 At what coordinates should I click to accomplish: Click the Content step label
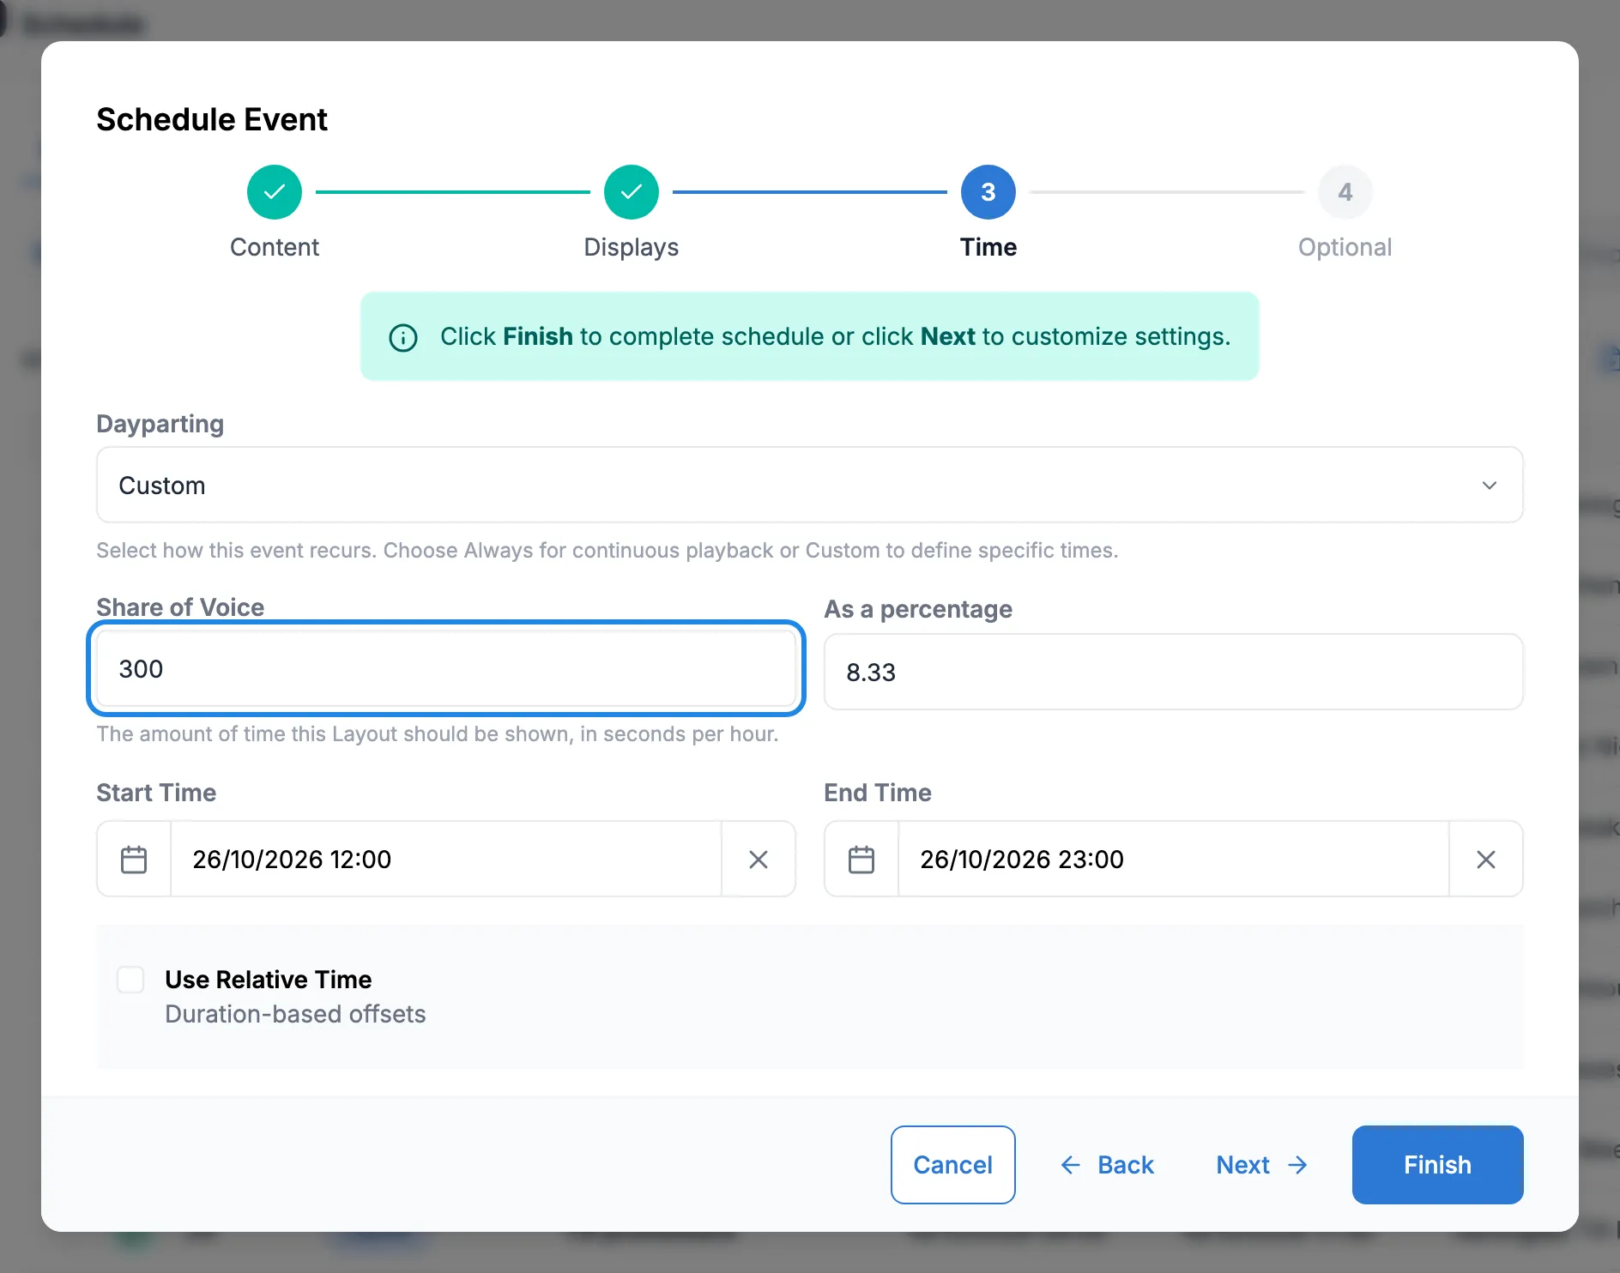click(275, 247)
